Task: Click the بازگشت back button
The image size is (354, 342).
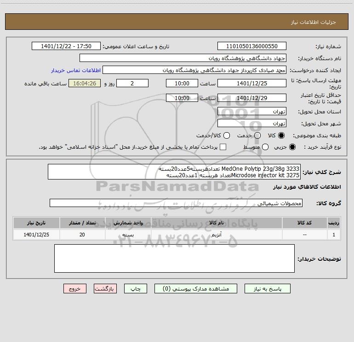Action: point(105,289)
